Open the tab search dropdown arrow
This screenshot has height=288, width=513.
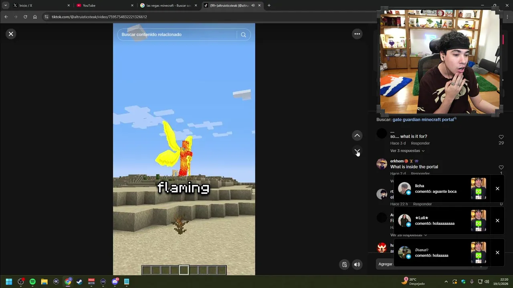pyautogui.click(x=6, y=6)
